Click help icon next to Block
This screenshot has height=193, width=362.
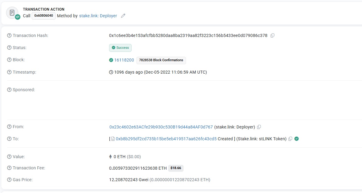[9, 60]
